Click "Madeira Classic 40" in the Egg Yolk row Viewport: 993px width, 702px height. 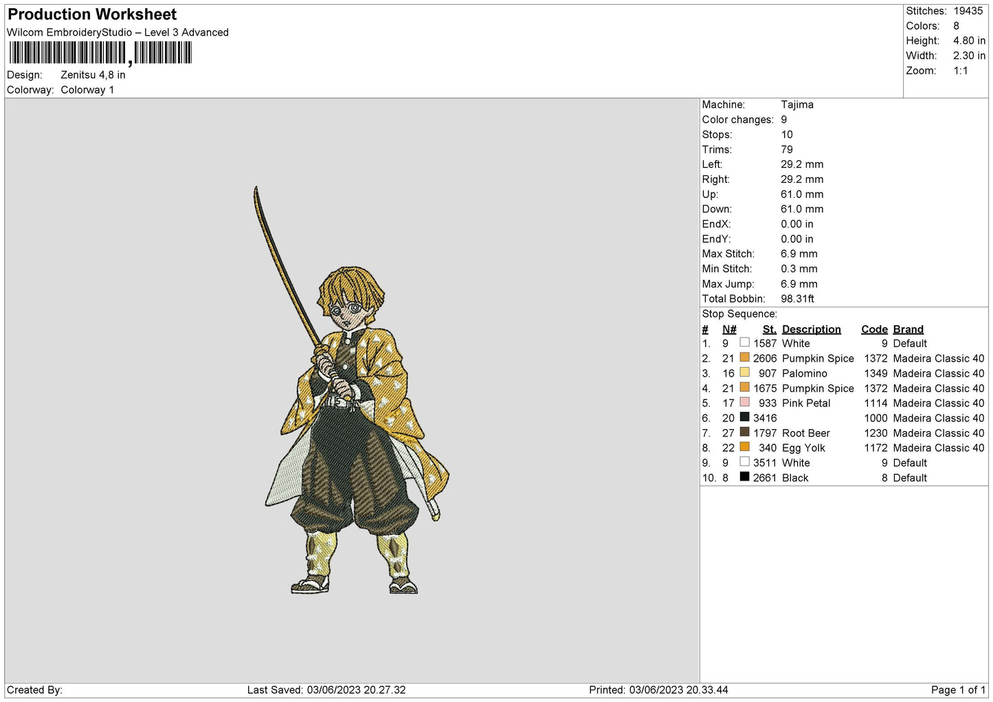pos(939,448)
